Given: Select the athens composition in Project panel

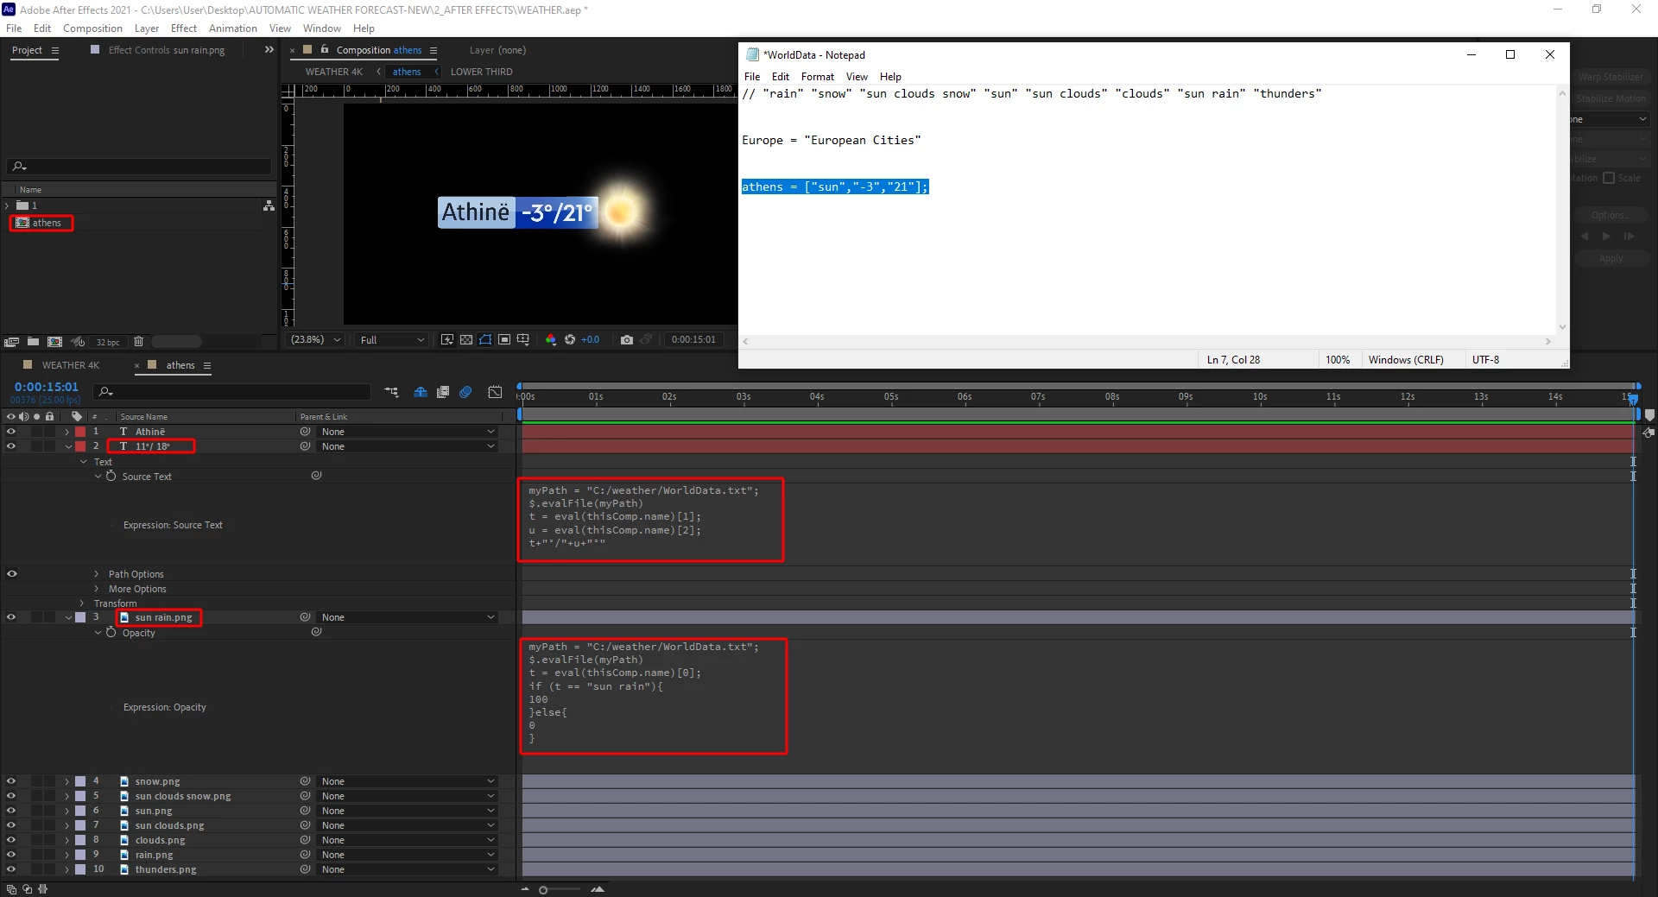Looking at the screenshot, I should (47, 223).
